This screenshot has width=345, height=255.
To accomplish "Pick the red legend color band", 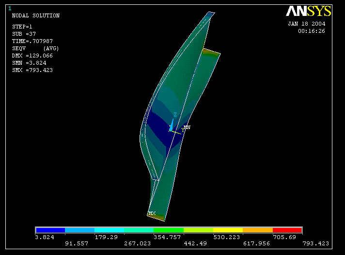I will pos(287,230).
